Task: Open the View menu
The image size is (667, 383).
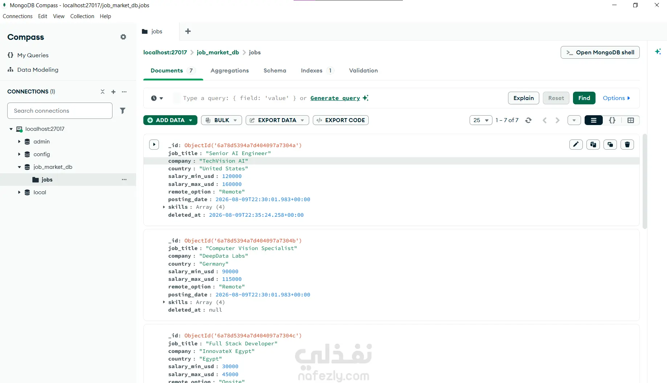Action: coord(59,16)
